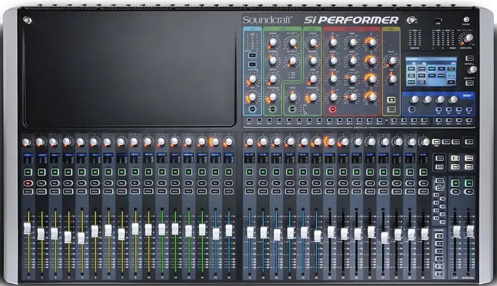Switch to fader layer A

(439, 236)
